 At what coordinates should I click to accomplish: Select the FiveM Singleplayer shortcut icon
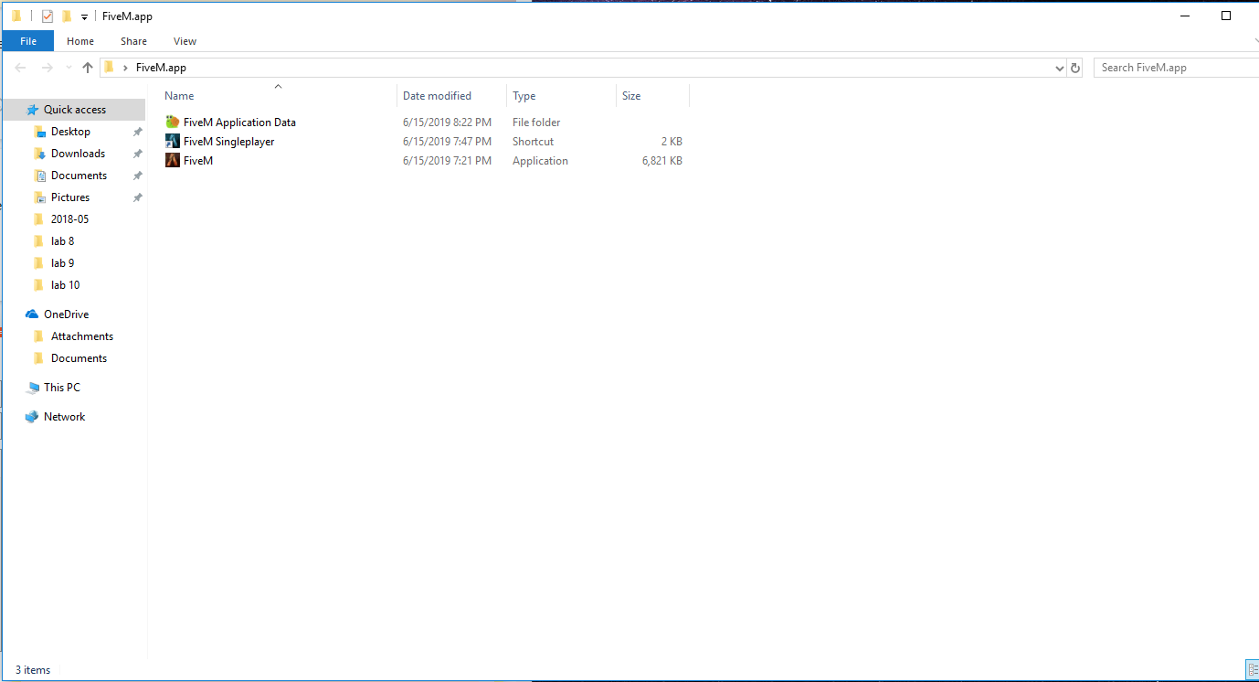click(173, 141)
